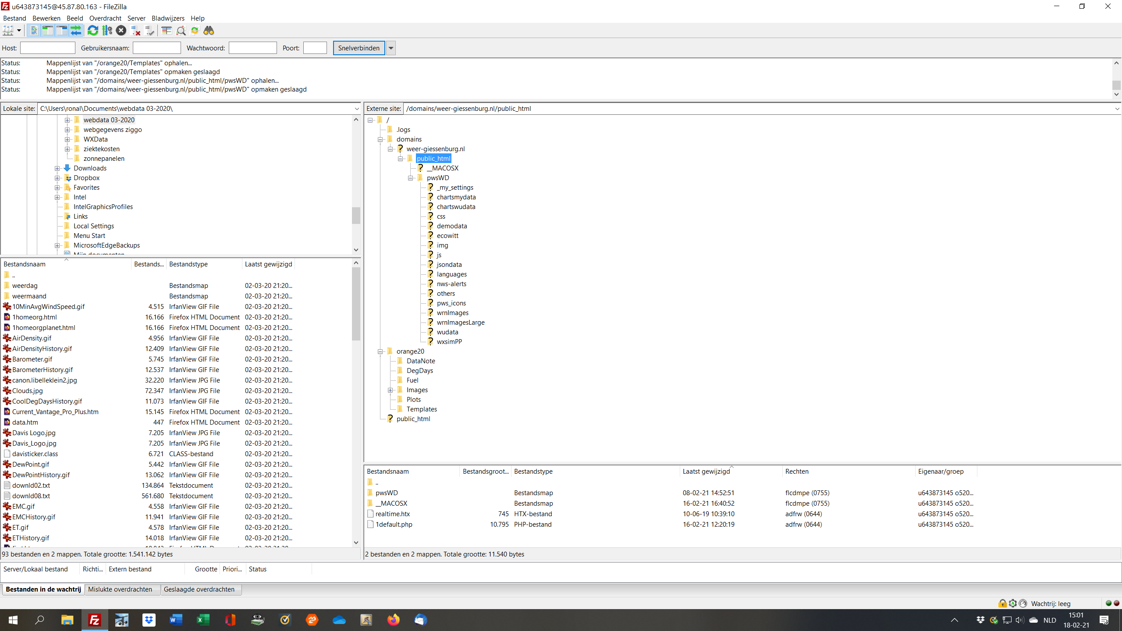Expand the webdata 03-2020 local folder
The image size is (1122, 631).
(x=67, y=120)
